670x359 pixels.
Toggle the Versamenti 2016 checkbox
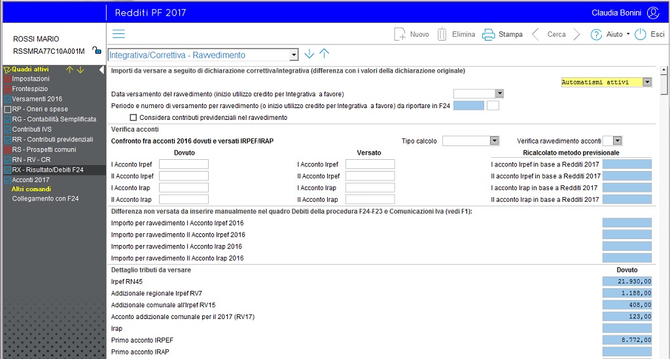pyautogui.click(x=7, y=100)
